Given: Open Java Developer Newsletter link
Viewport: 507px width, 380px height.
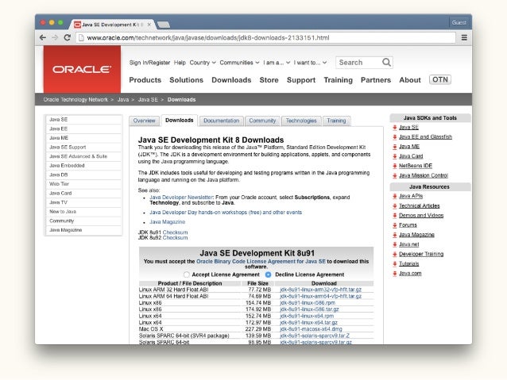Looking at the screenshot, I should tap(181, 198).
